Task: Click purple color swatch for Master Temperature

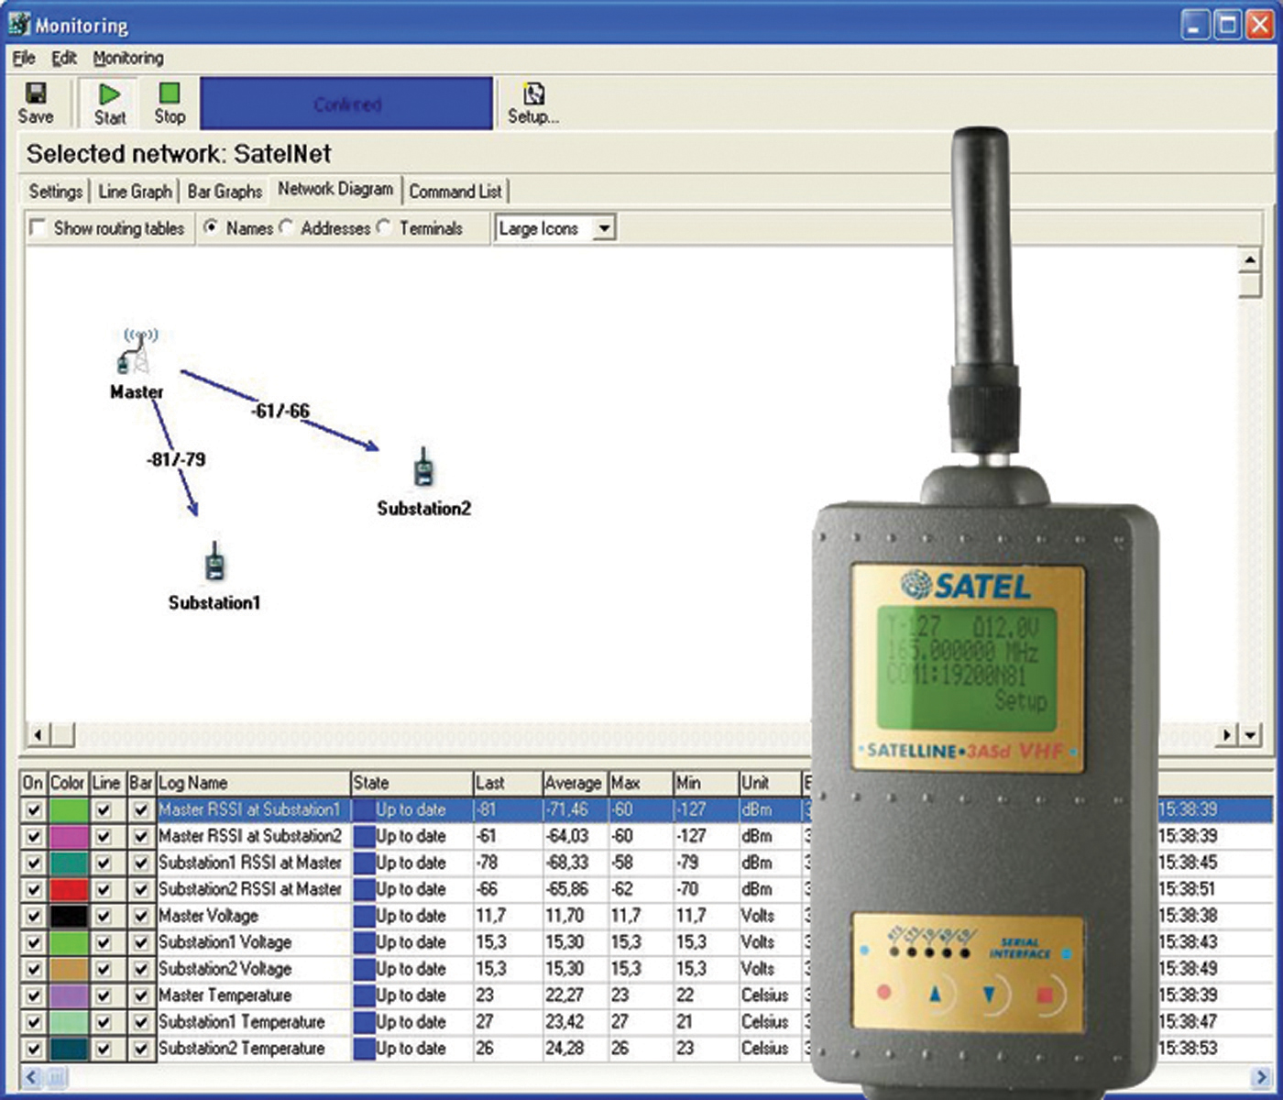Action: pos(69,995)
